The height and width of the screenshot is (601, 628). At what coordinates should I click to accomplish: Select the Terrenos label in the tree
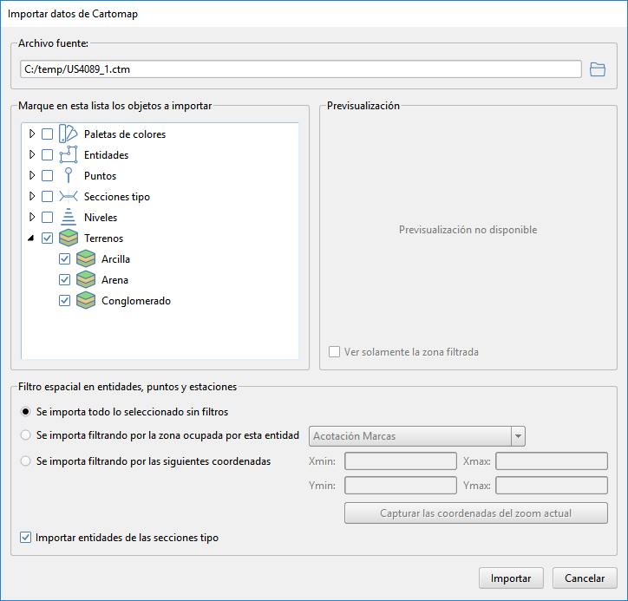103,238
